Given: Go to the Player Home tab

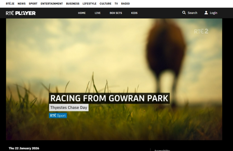Looking at the screenshot, I should (x=82, y=13).
